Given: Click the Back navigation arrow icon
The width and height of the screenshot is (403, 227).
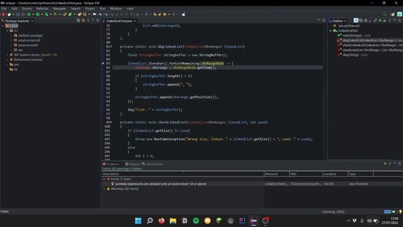Looking at the screenshot, I should coord(165,15).
